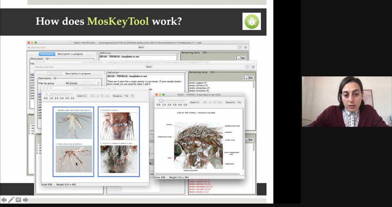Screen dimensions: 392x207
Task: Click the grey round icon in back Xper2 window header
Action: click(246, 47)
